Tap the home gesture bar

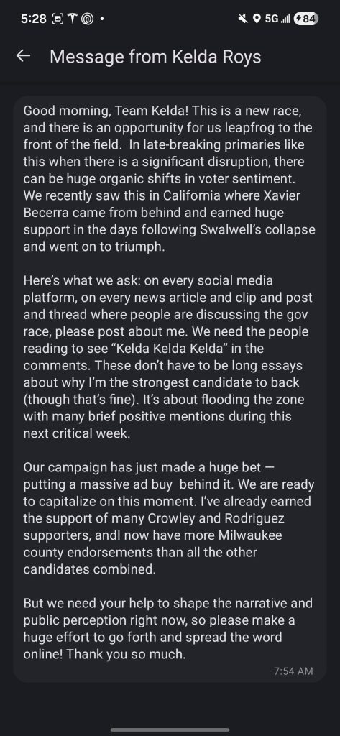170,730
